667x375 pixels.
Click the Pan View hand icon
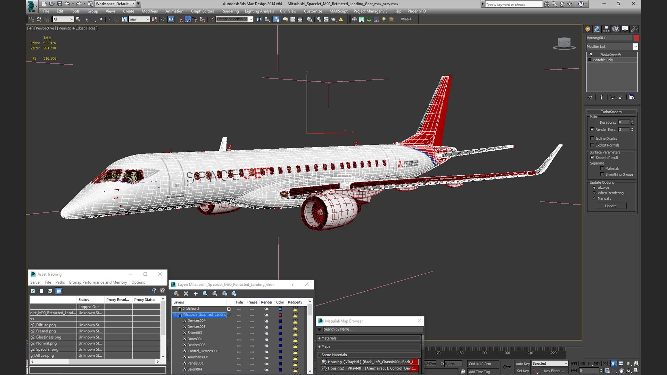621,371
